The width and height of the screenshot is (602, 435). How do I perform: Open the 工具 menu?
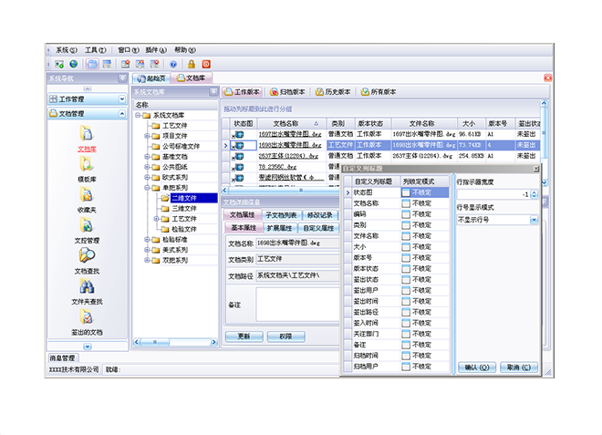[94, 49]
